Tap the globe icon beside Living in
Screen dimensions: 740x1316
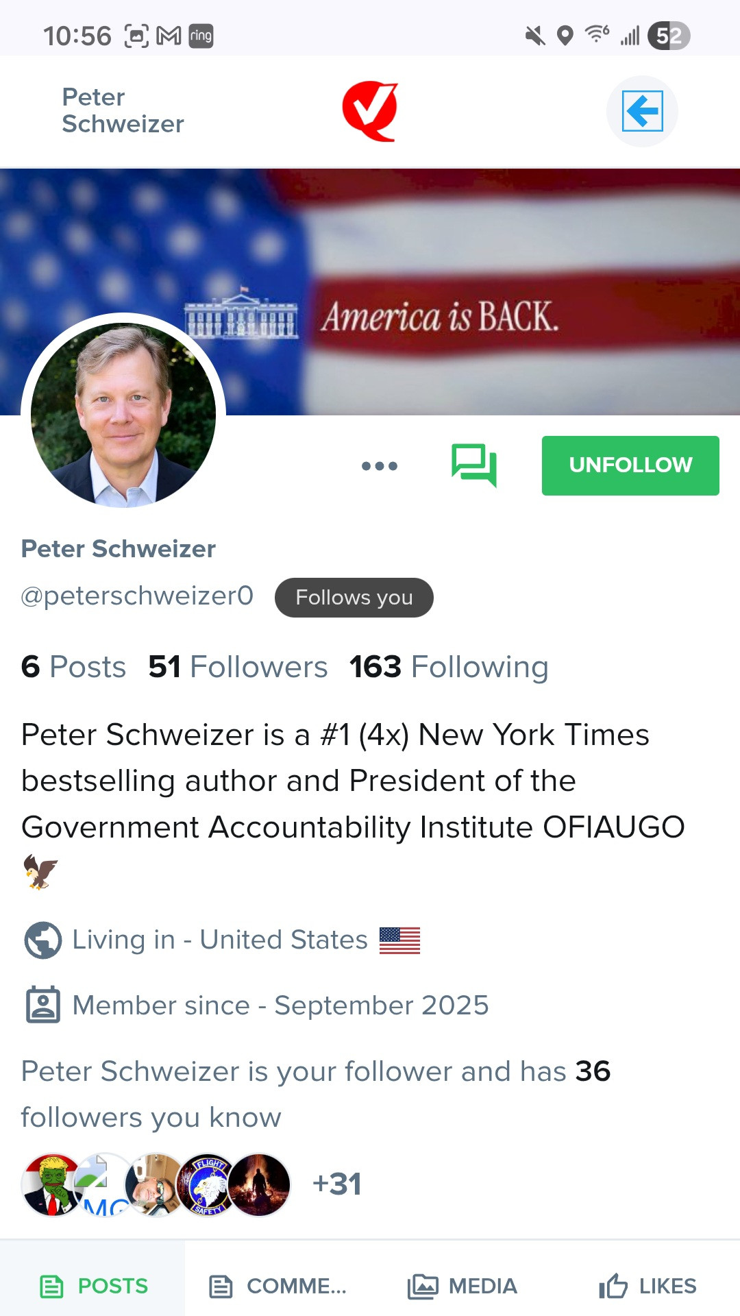[42, 940]
